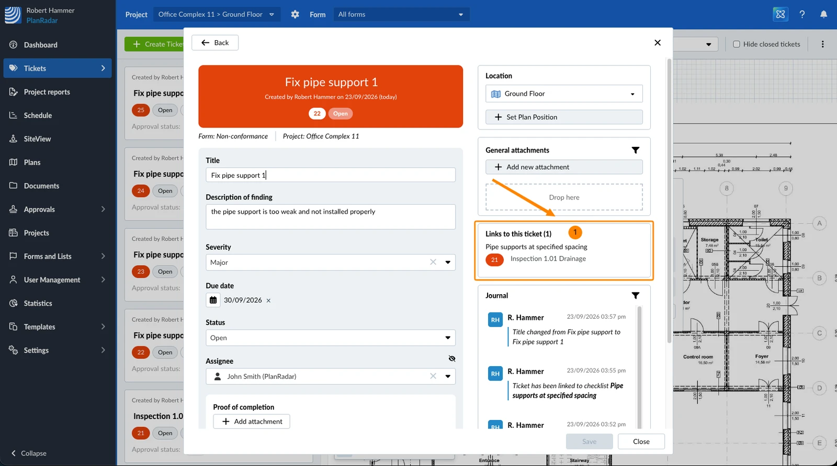The image size is (837, 466).
Task: Toggle Hide closed tickets checkbox
Action: pyautogui.click(x=737, y=44)
